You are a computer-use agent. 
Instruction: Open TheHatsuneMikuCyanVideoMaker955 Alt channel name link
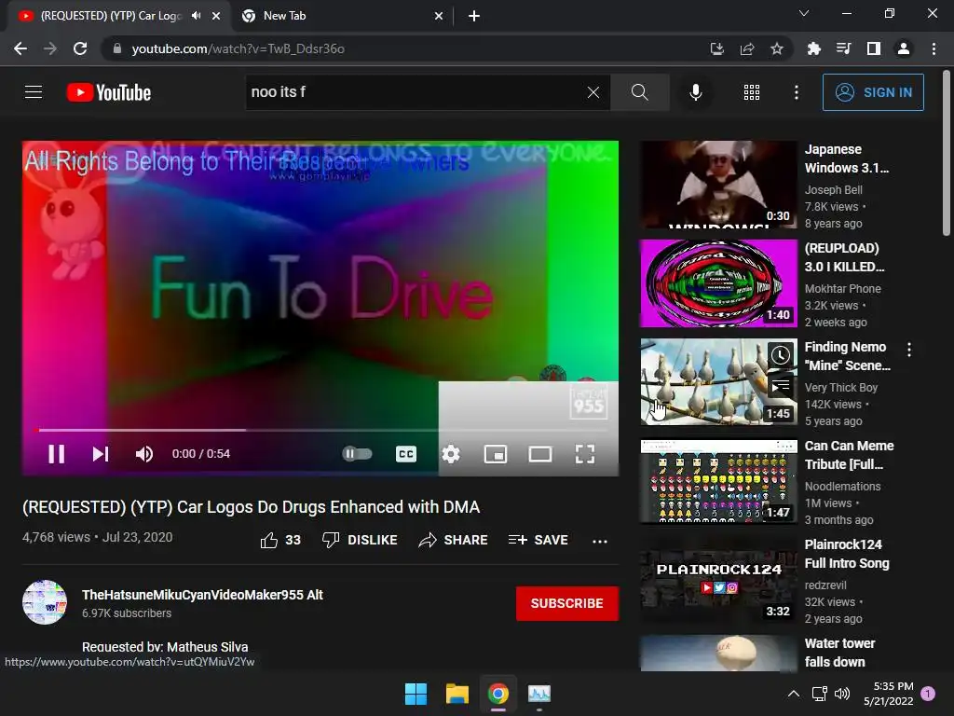202,595
